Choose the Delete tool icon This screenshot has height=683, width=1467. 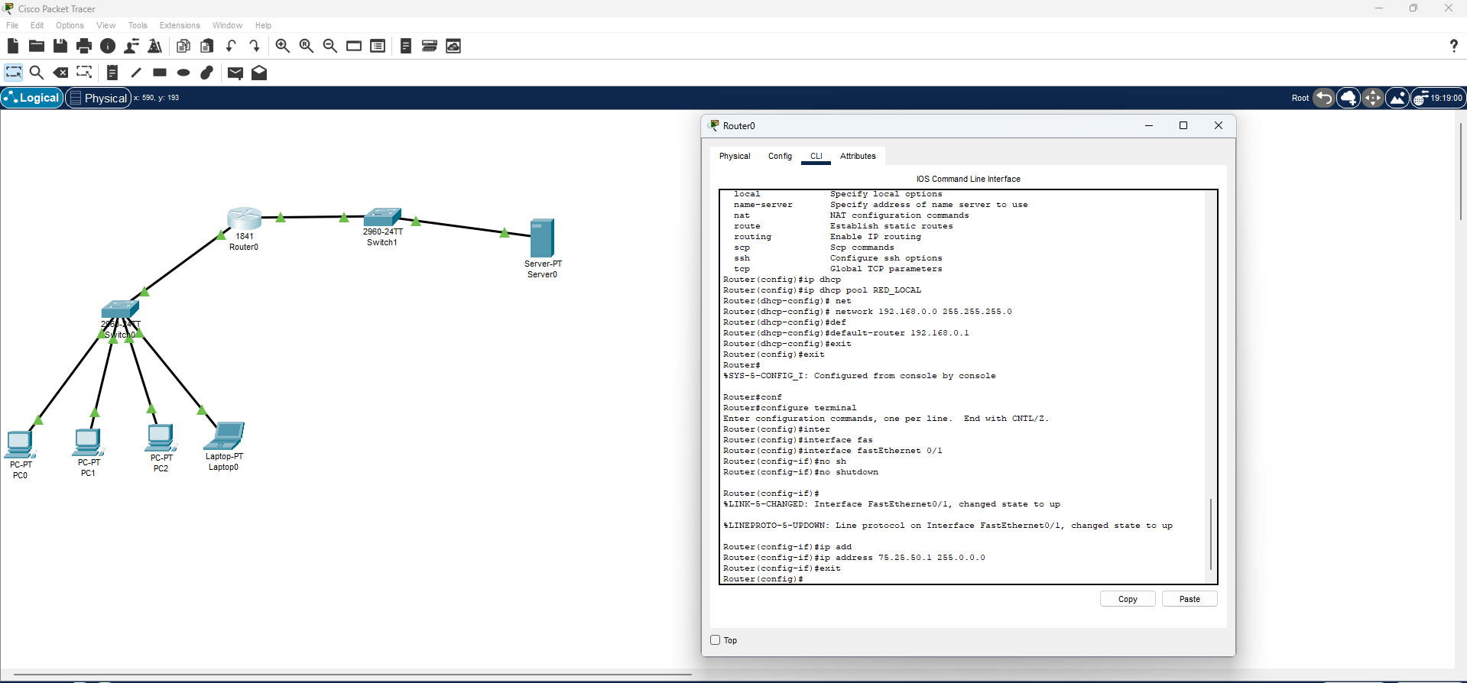pyautogui.click(x=60, y=73)
